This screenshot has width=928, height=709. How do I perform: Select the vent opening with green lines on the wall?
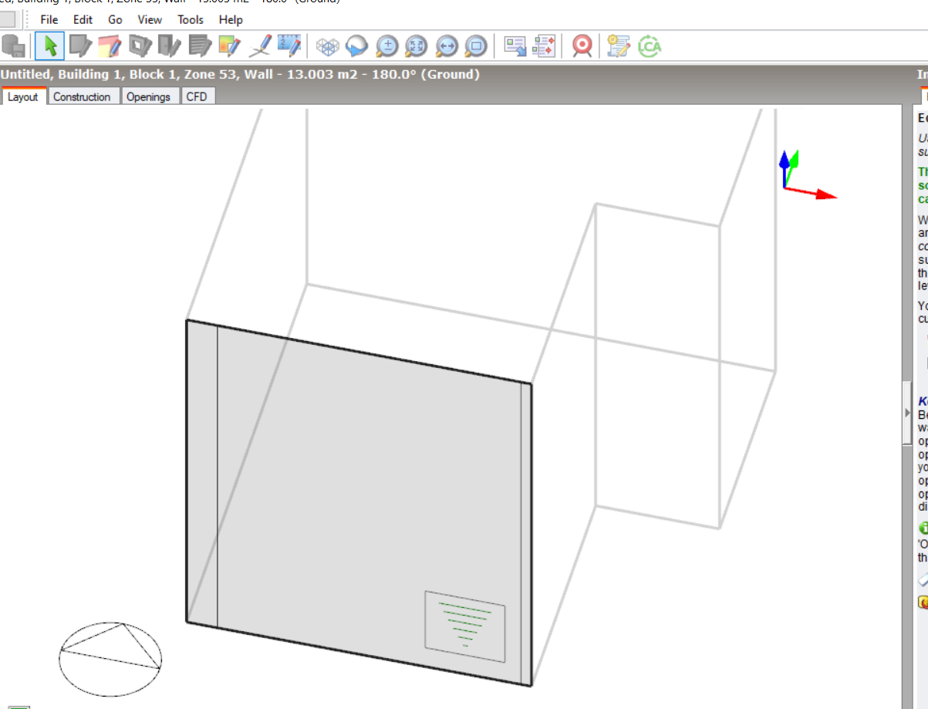[464, 626]
